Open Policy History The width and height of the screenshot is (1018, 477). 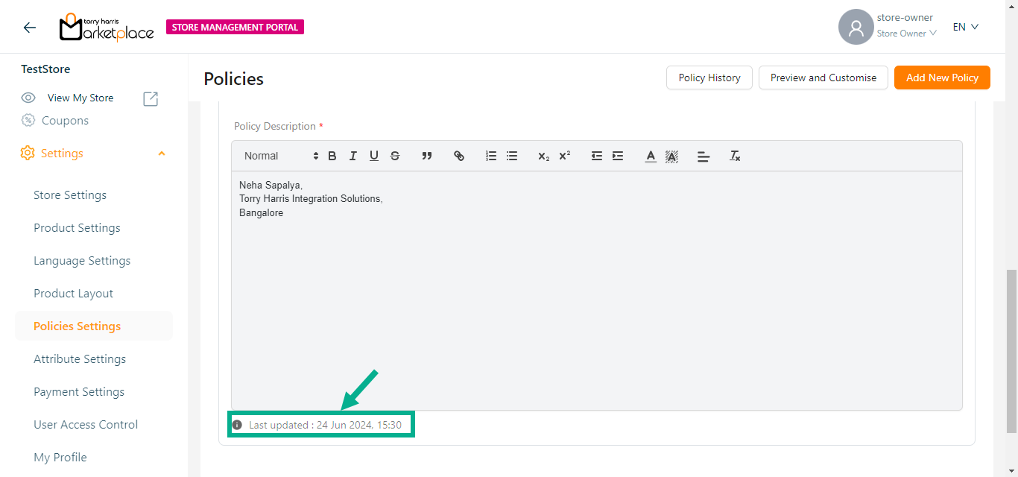click(x=709, y=78)
